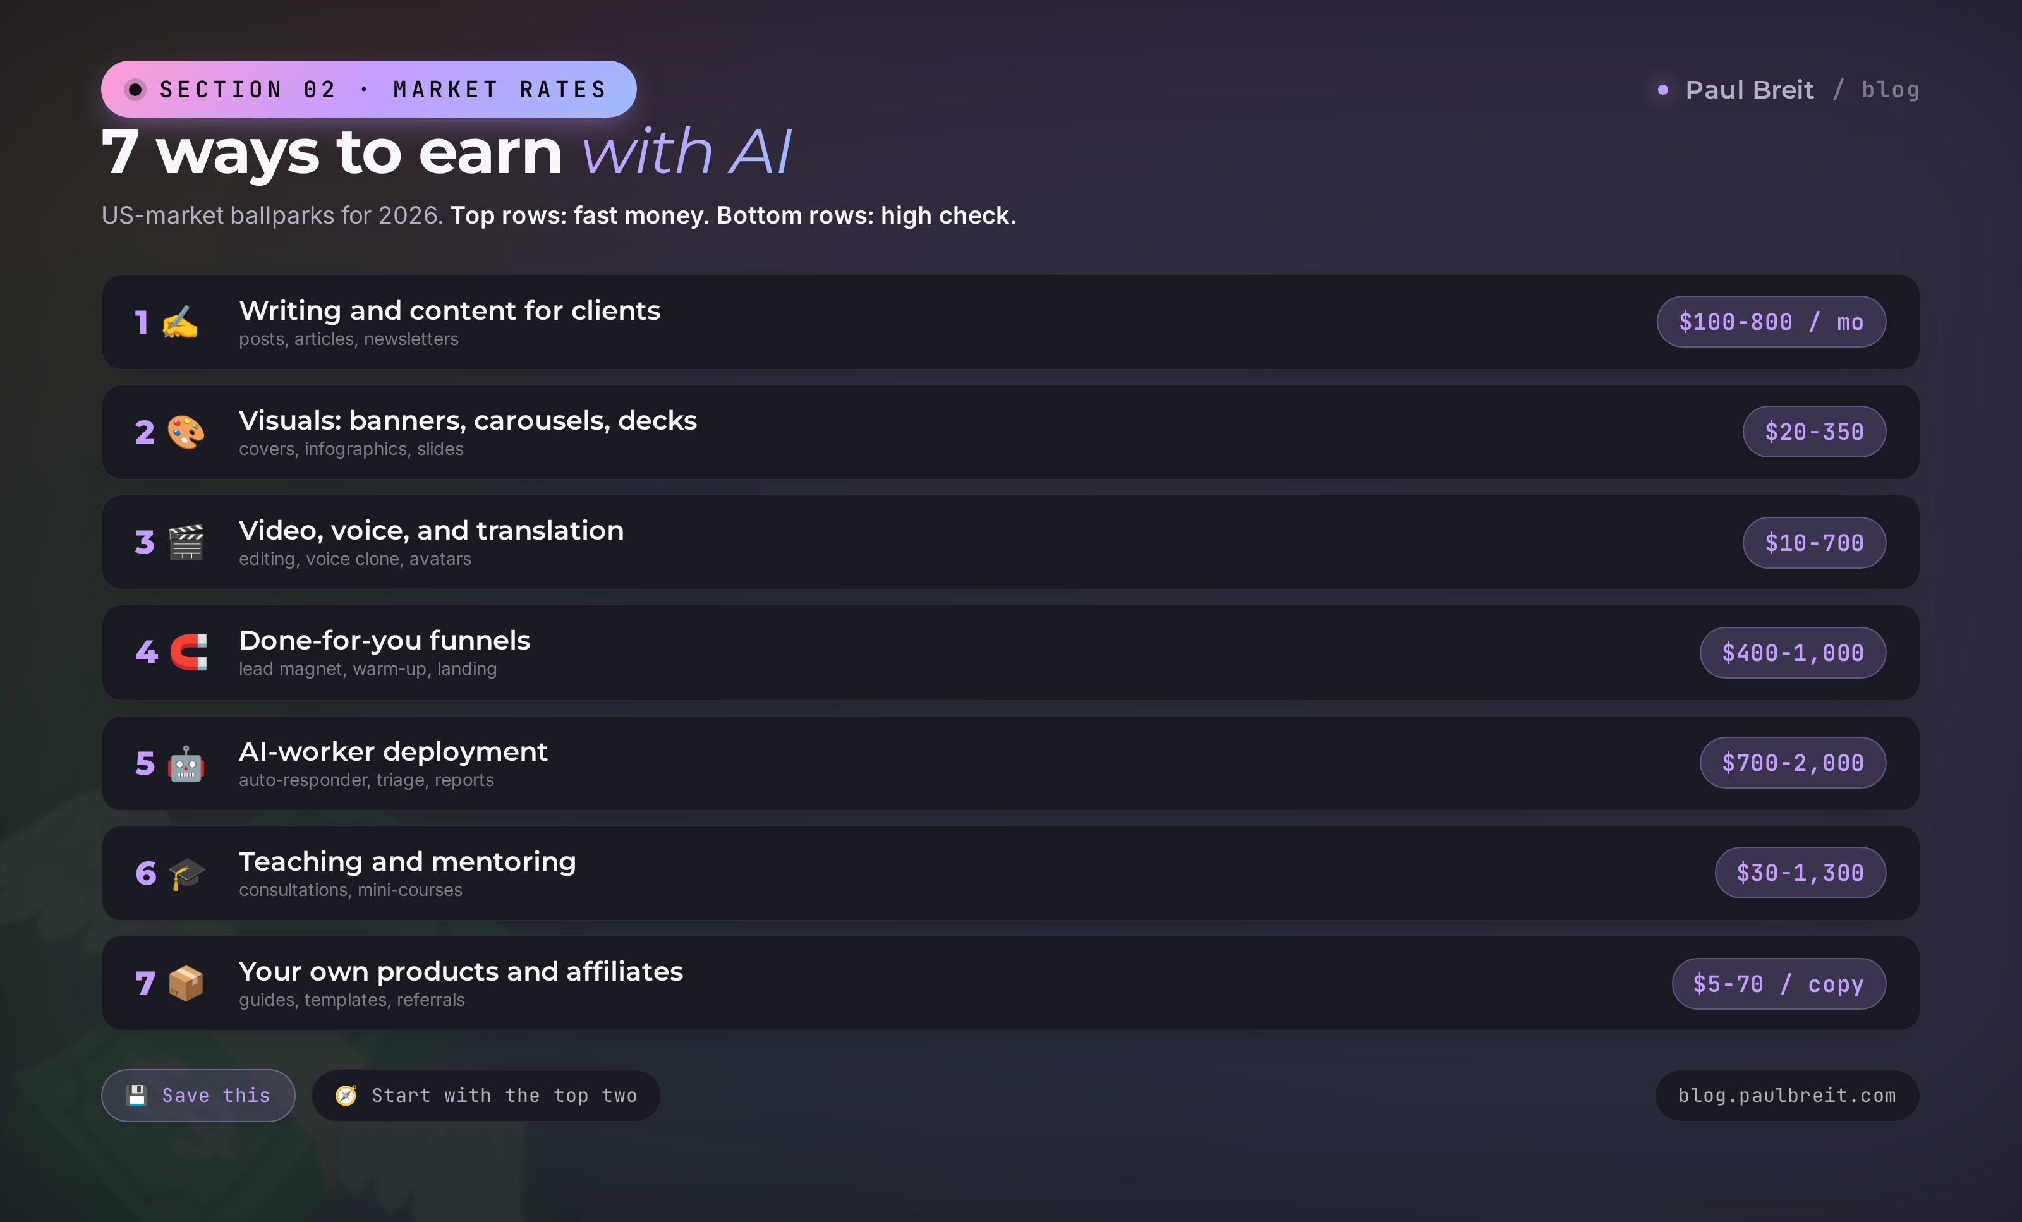Click the posts, articles, newsletters subtitle
Image resolution: width=2022 pixels, height=1222 pixels.
[349, 339]
